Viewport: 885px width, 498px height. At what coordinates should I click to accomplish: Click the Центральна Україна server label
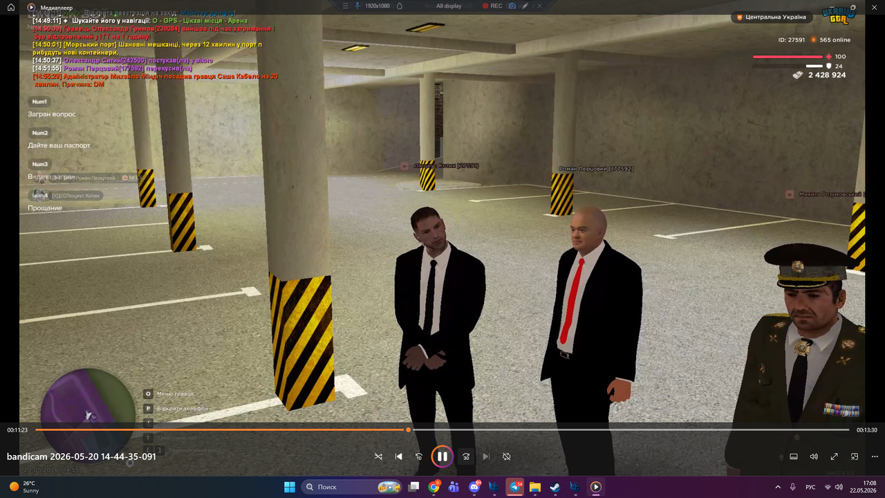[x=770, y=17]
